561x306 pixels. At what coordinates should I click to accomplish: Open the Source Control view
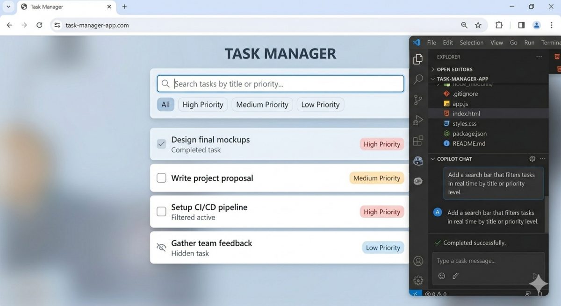(x=417, y=100)
